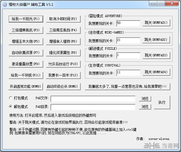Click 我要长一百米 (F12) button

click(63, 75)
